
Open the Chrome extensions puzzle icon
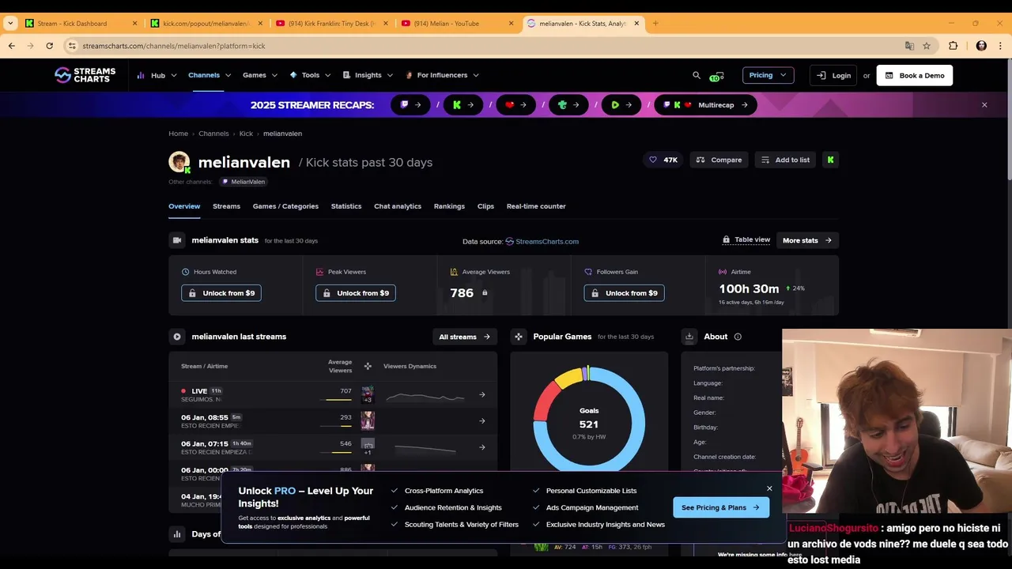click(x=953, y=46)
